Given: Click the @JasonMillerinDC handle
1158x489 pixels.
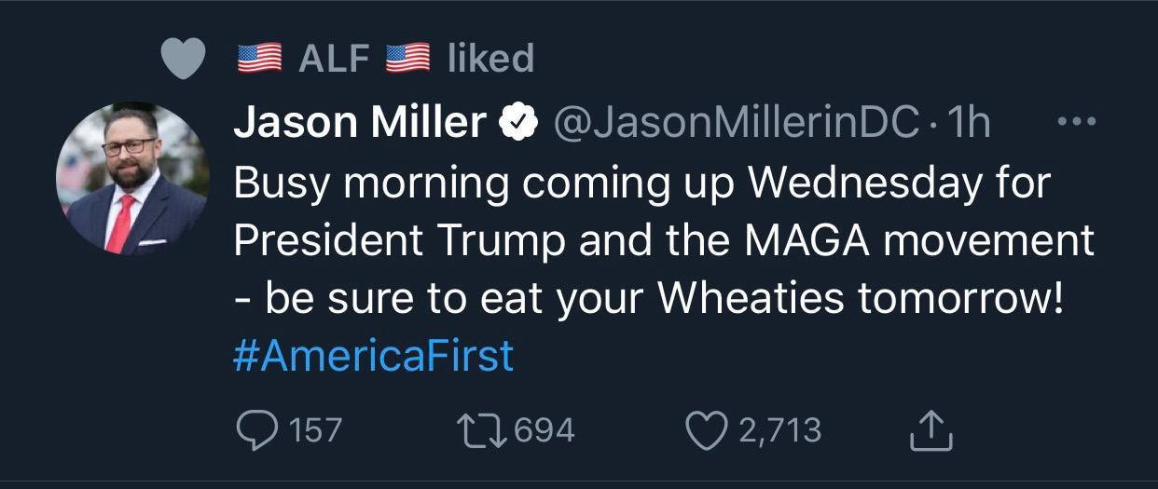Looking at the screenshot, I should [x=735, y=123].
